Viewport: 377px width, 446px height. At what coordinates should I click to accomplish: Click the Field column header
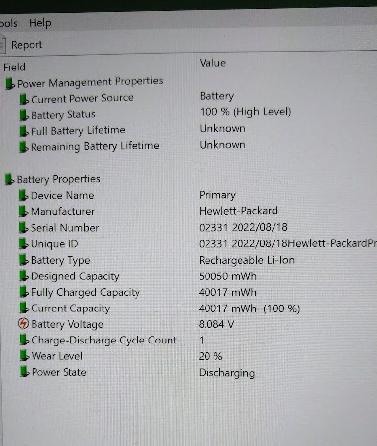[x=14, y=67]
